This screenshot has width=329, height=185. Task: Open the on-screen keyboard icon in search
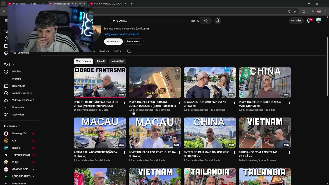[x=193, y=21]
